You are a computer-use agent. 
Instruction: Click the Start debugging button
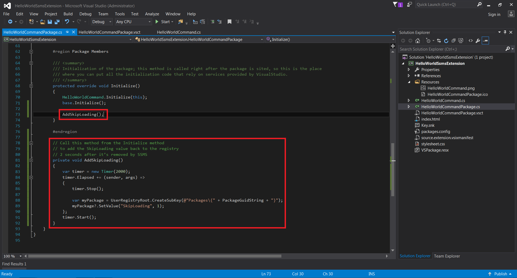click(x=163, y=22)
